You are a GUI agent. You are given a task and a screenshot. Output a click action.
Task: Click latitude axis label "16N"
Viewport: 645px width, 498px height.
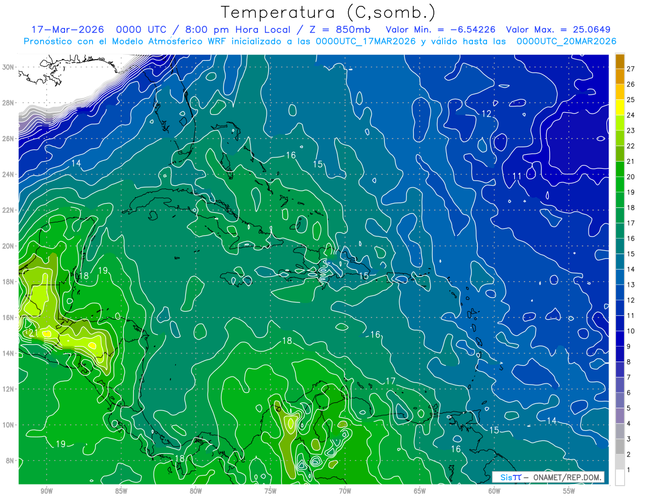pos(8,317)
